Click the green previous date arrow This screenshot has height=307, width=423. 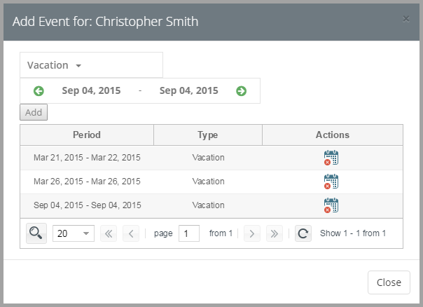point(39,91)
